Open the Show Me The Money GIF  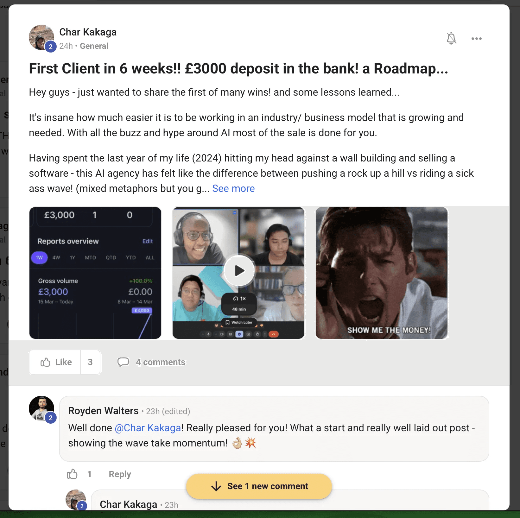point(382,273)
